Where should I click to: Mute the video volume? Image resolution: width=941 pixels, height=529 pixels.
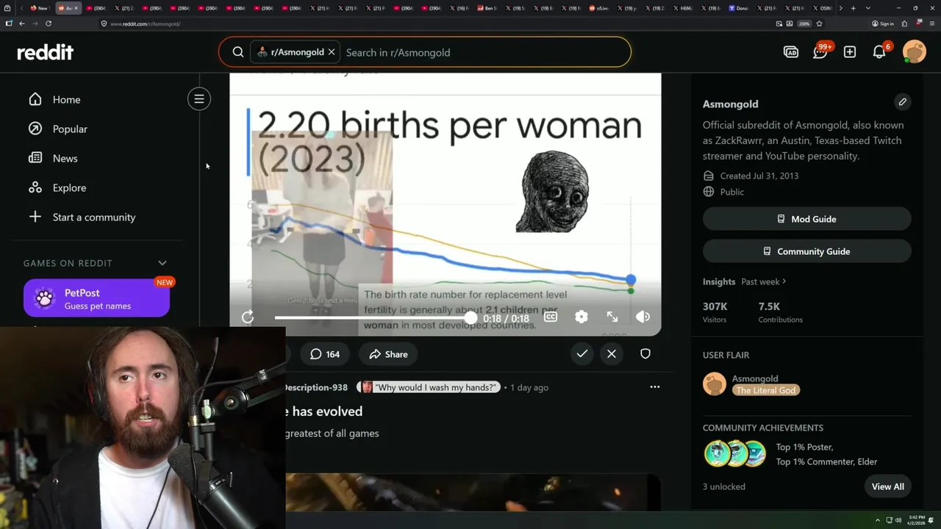coord(643,317)
